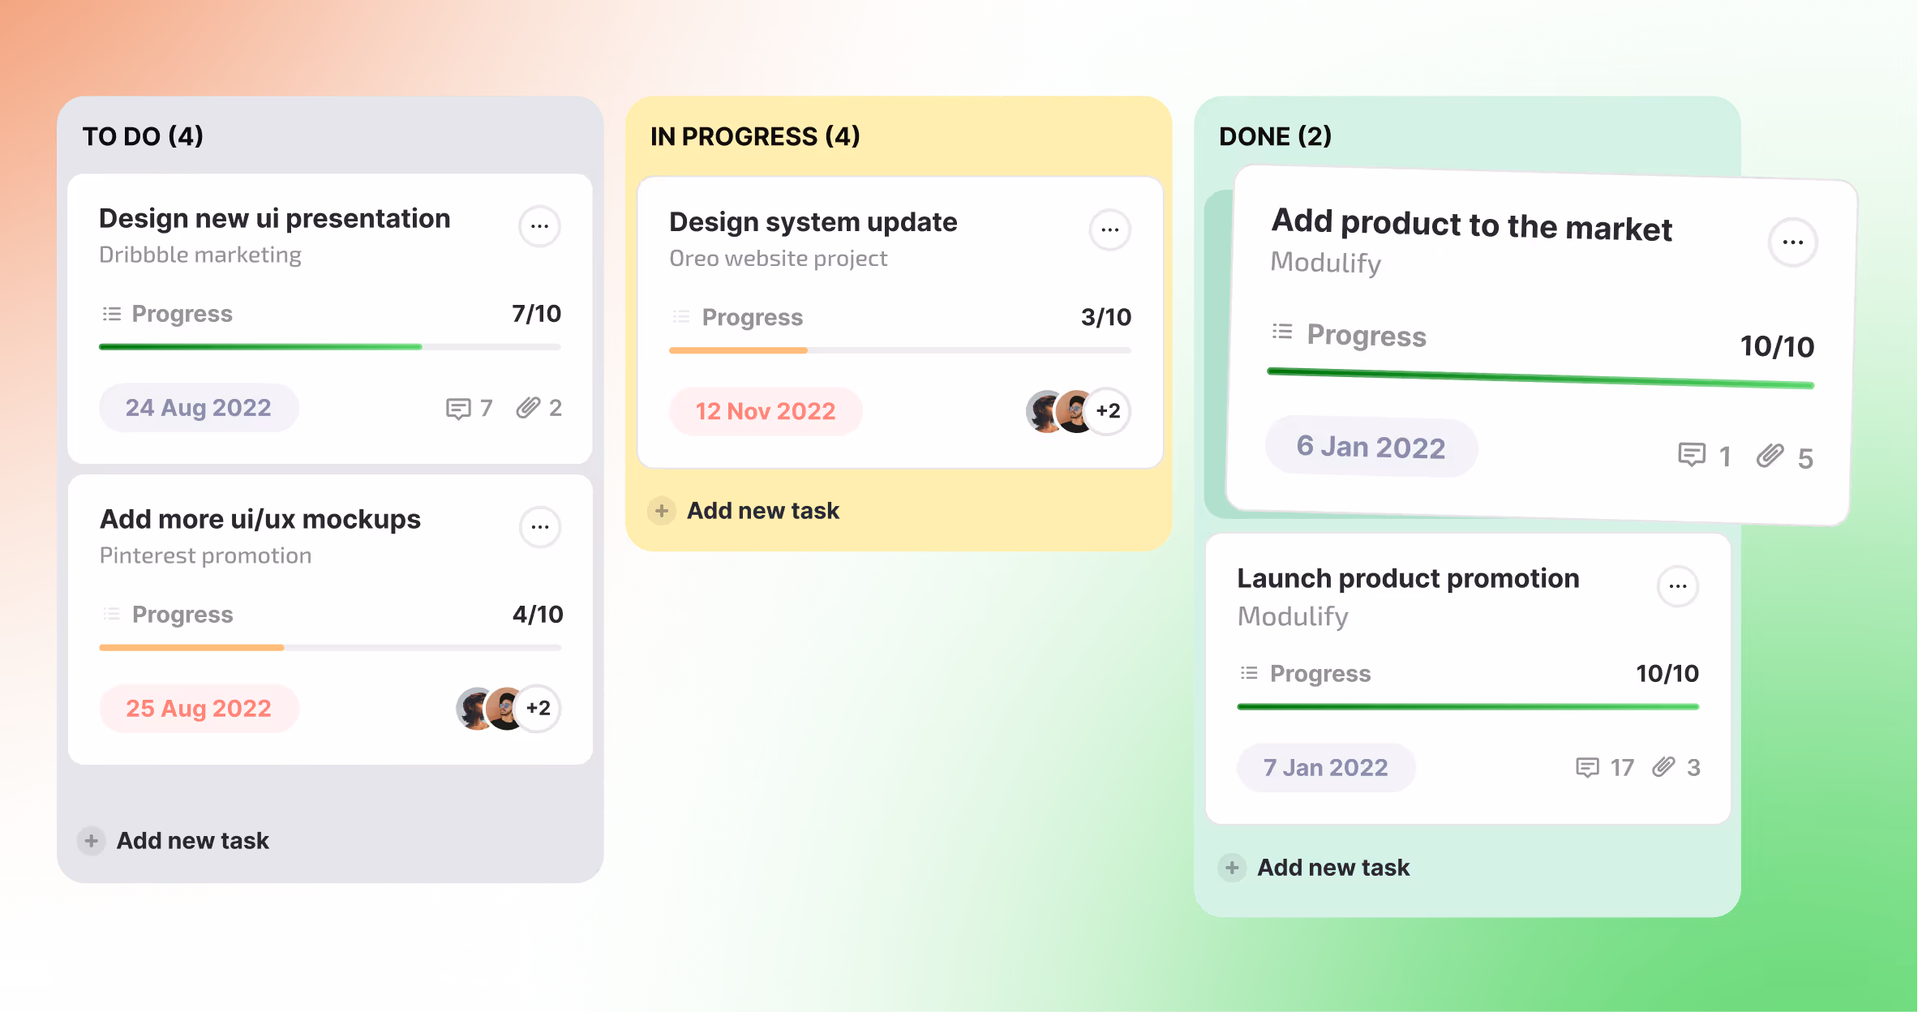Click comments icon on Launch product promotion card
Screen dimensions: 1918x1012
point(1586,767)
